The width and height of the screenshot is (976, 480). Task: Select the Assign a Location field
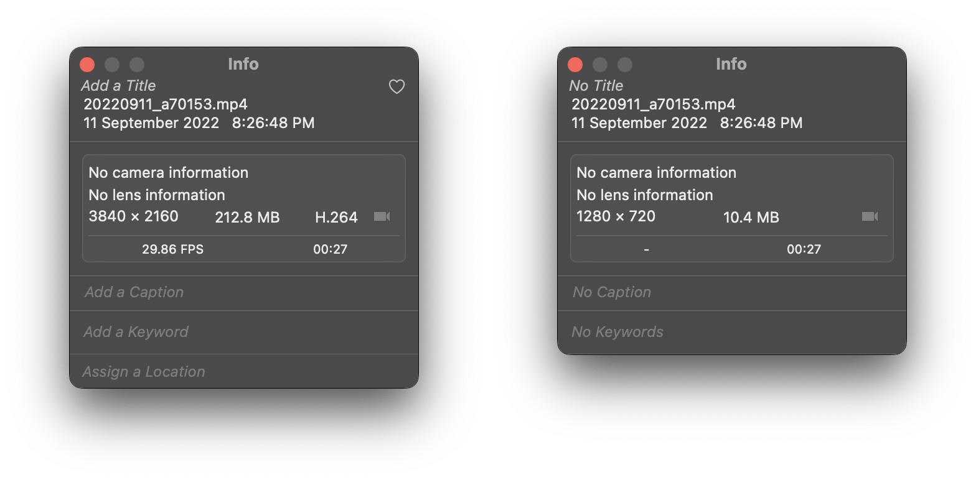coord(143,371)
